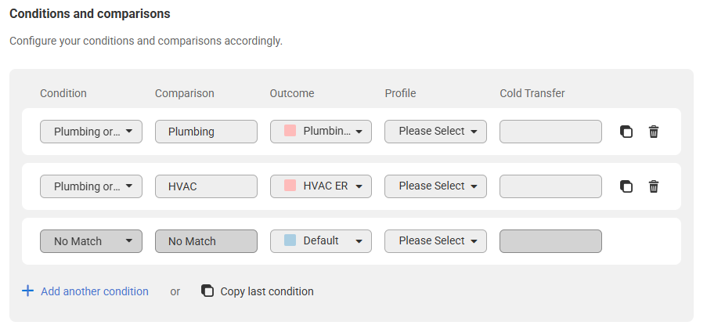Click the pink swatch in the Plumbing outcome
This screenshot has width=707, height=336.
click(x=290, y=131)
